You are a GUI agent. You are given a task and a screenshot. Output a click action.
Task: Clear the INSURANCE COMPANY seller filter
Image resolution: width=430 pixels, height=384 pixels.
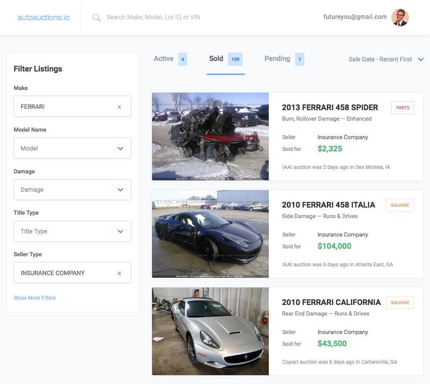(119, 273)
